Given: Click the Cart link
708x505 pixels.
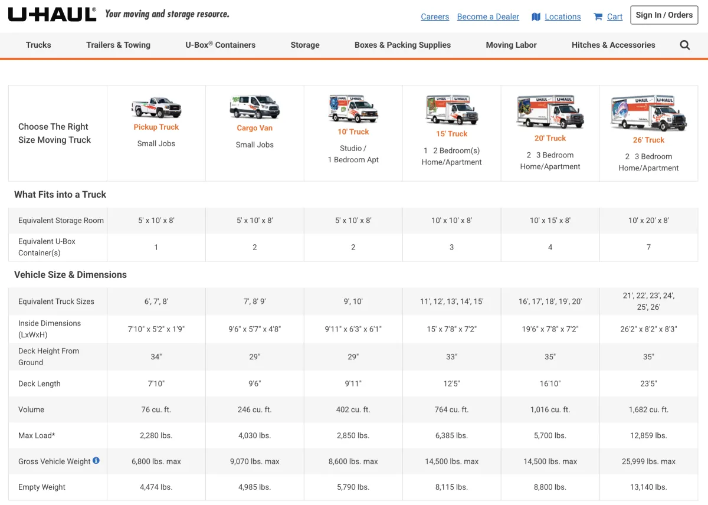Looking at the screenshot, I should tap(615, 17).
